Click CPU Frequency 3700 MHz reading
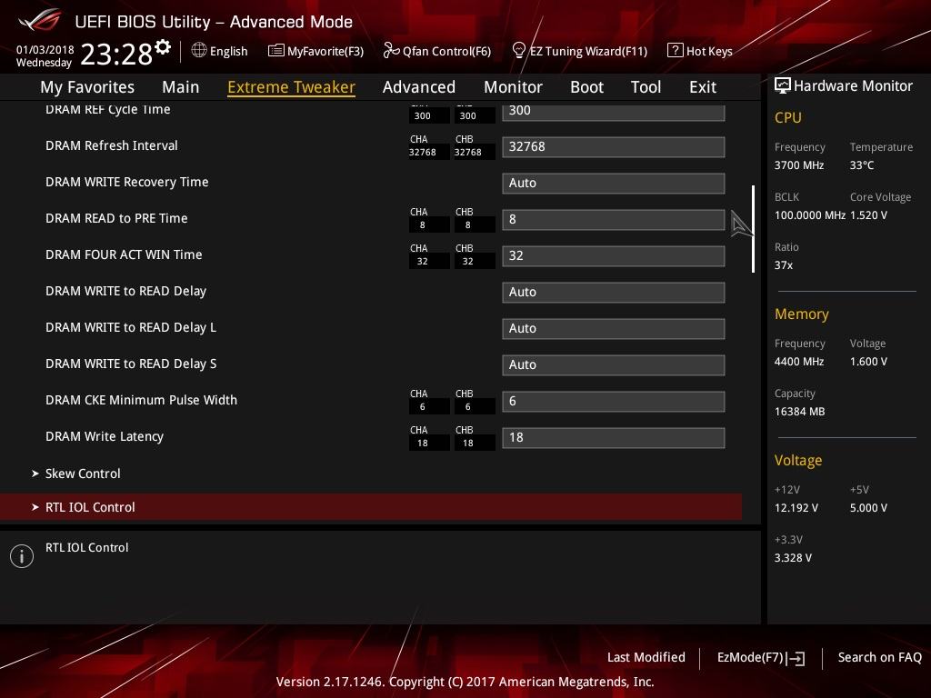Viewport: 931px width, 698px height. pos(799,165)
